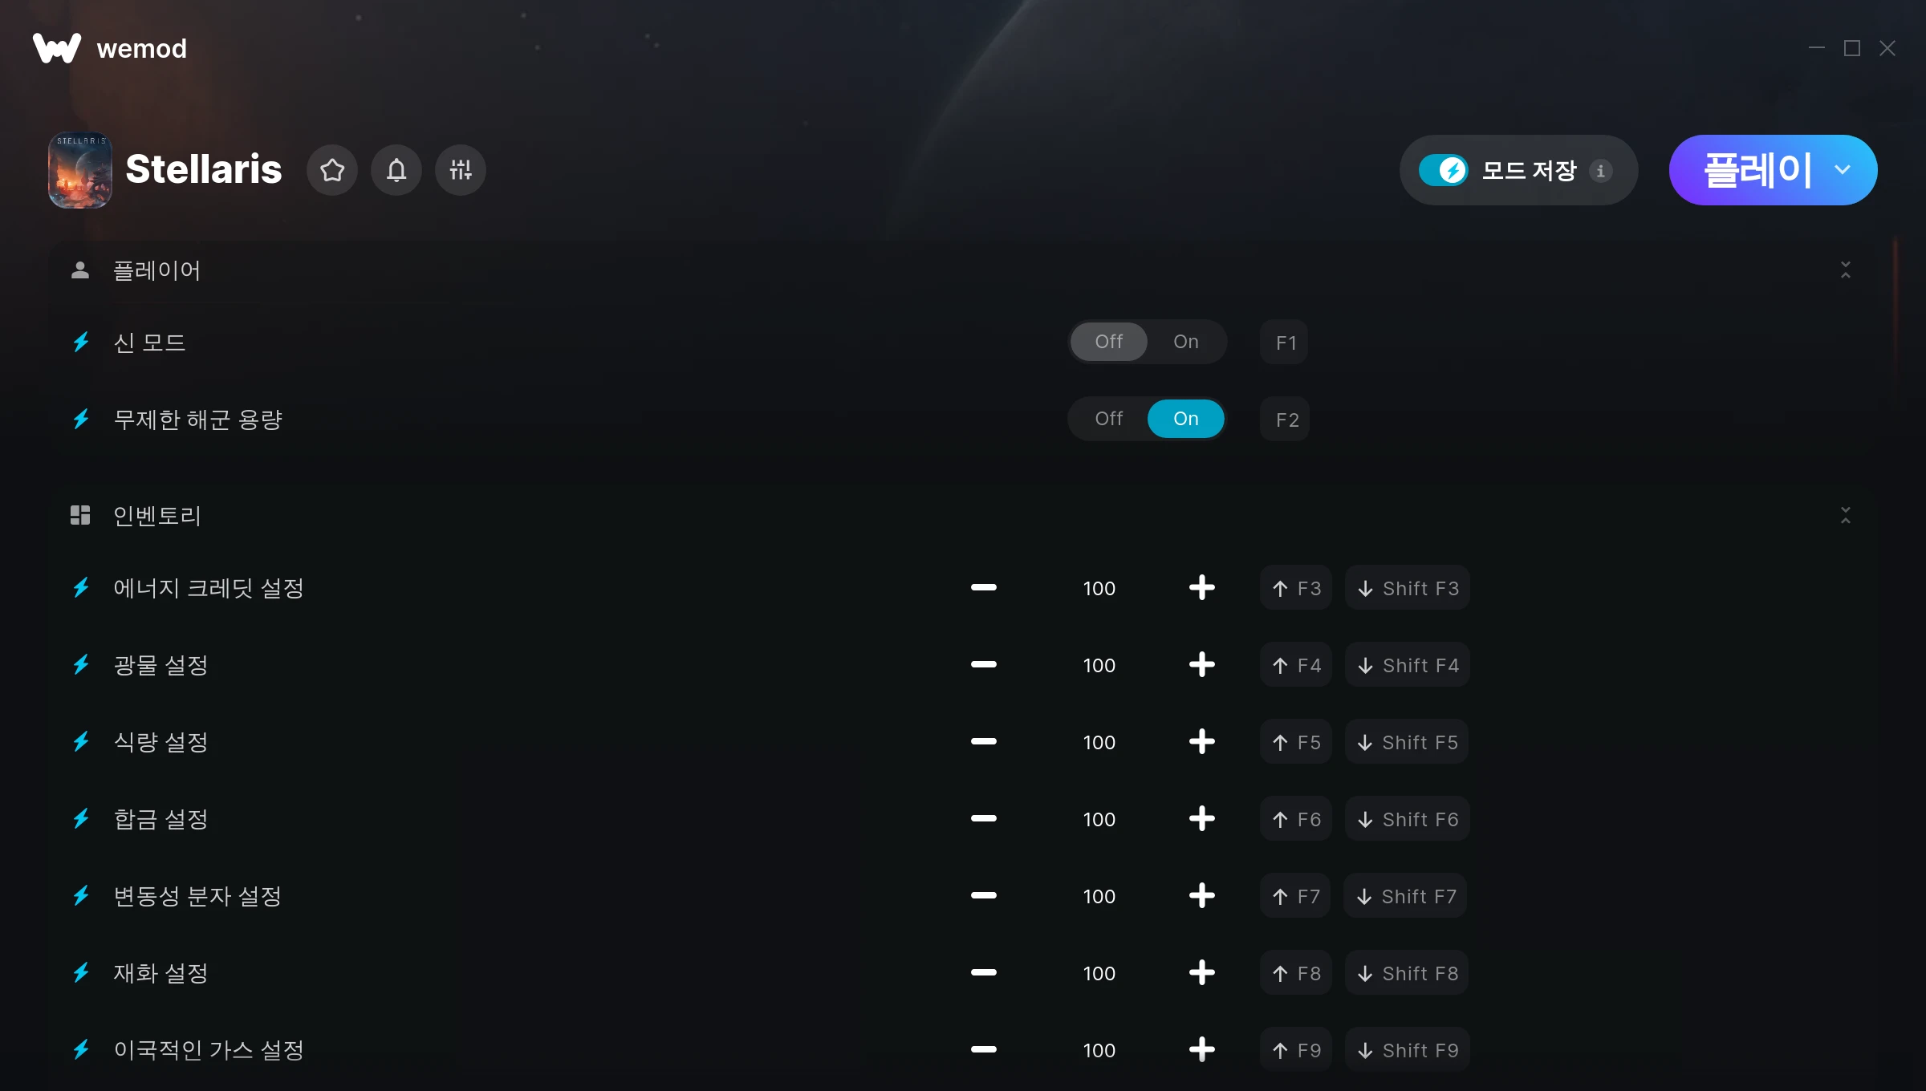This screenshot has height=1091, width=1926.
Task: Turn On 신 모드
Action: click(x=1186, y=342)
